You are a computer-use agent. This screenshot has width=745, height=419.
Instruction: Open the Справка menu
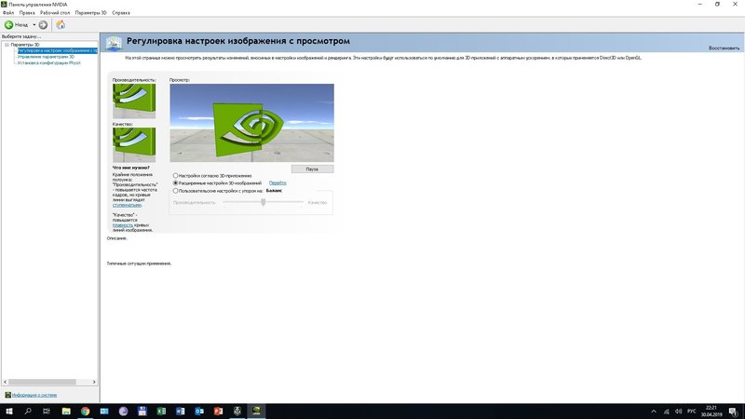point(121,13)
